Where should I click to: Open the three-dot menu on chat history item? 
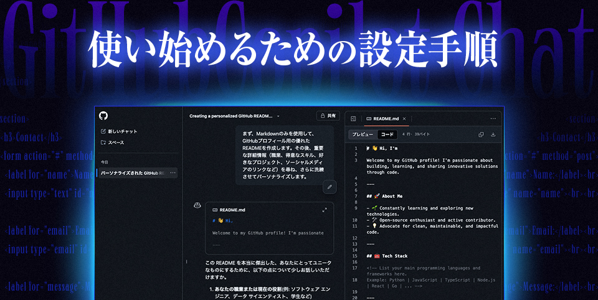(x=173, y=172)
